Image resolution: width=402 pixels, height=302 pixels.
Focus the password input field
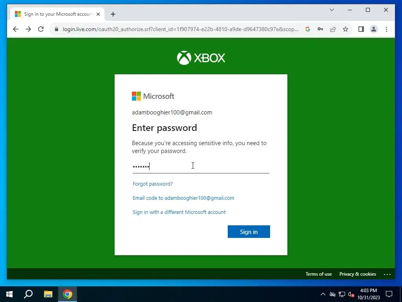[x=201, y=166]
